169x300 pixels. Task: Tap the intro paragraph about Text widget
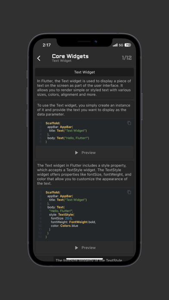coord(84,87)
